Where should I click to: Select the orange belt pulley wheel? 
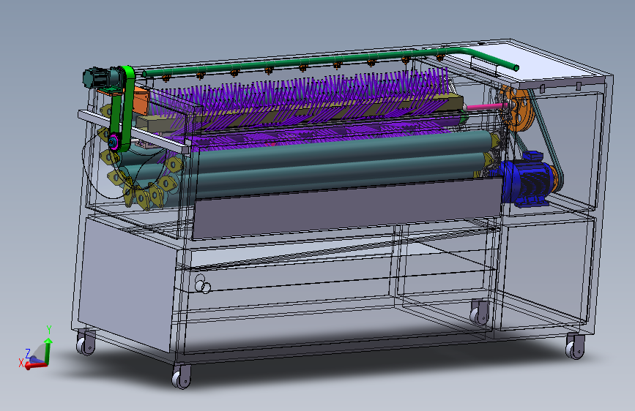click(519, 110)
